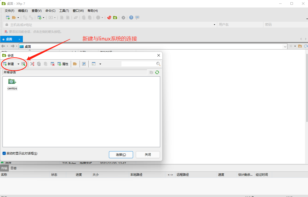Open options via the gear icon
308x197 pixels.
[123, 18]
